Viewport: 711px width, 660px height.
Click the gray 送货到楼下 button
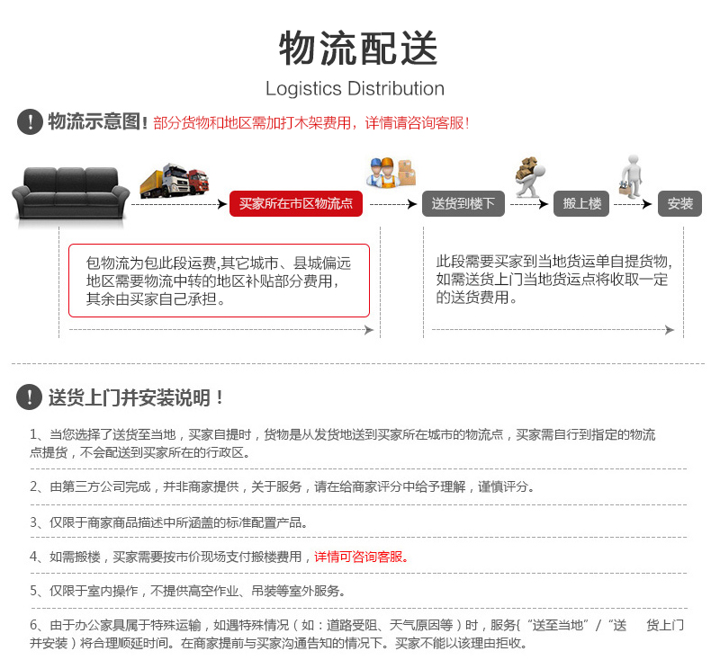click(463, 204)
